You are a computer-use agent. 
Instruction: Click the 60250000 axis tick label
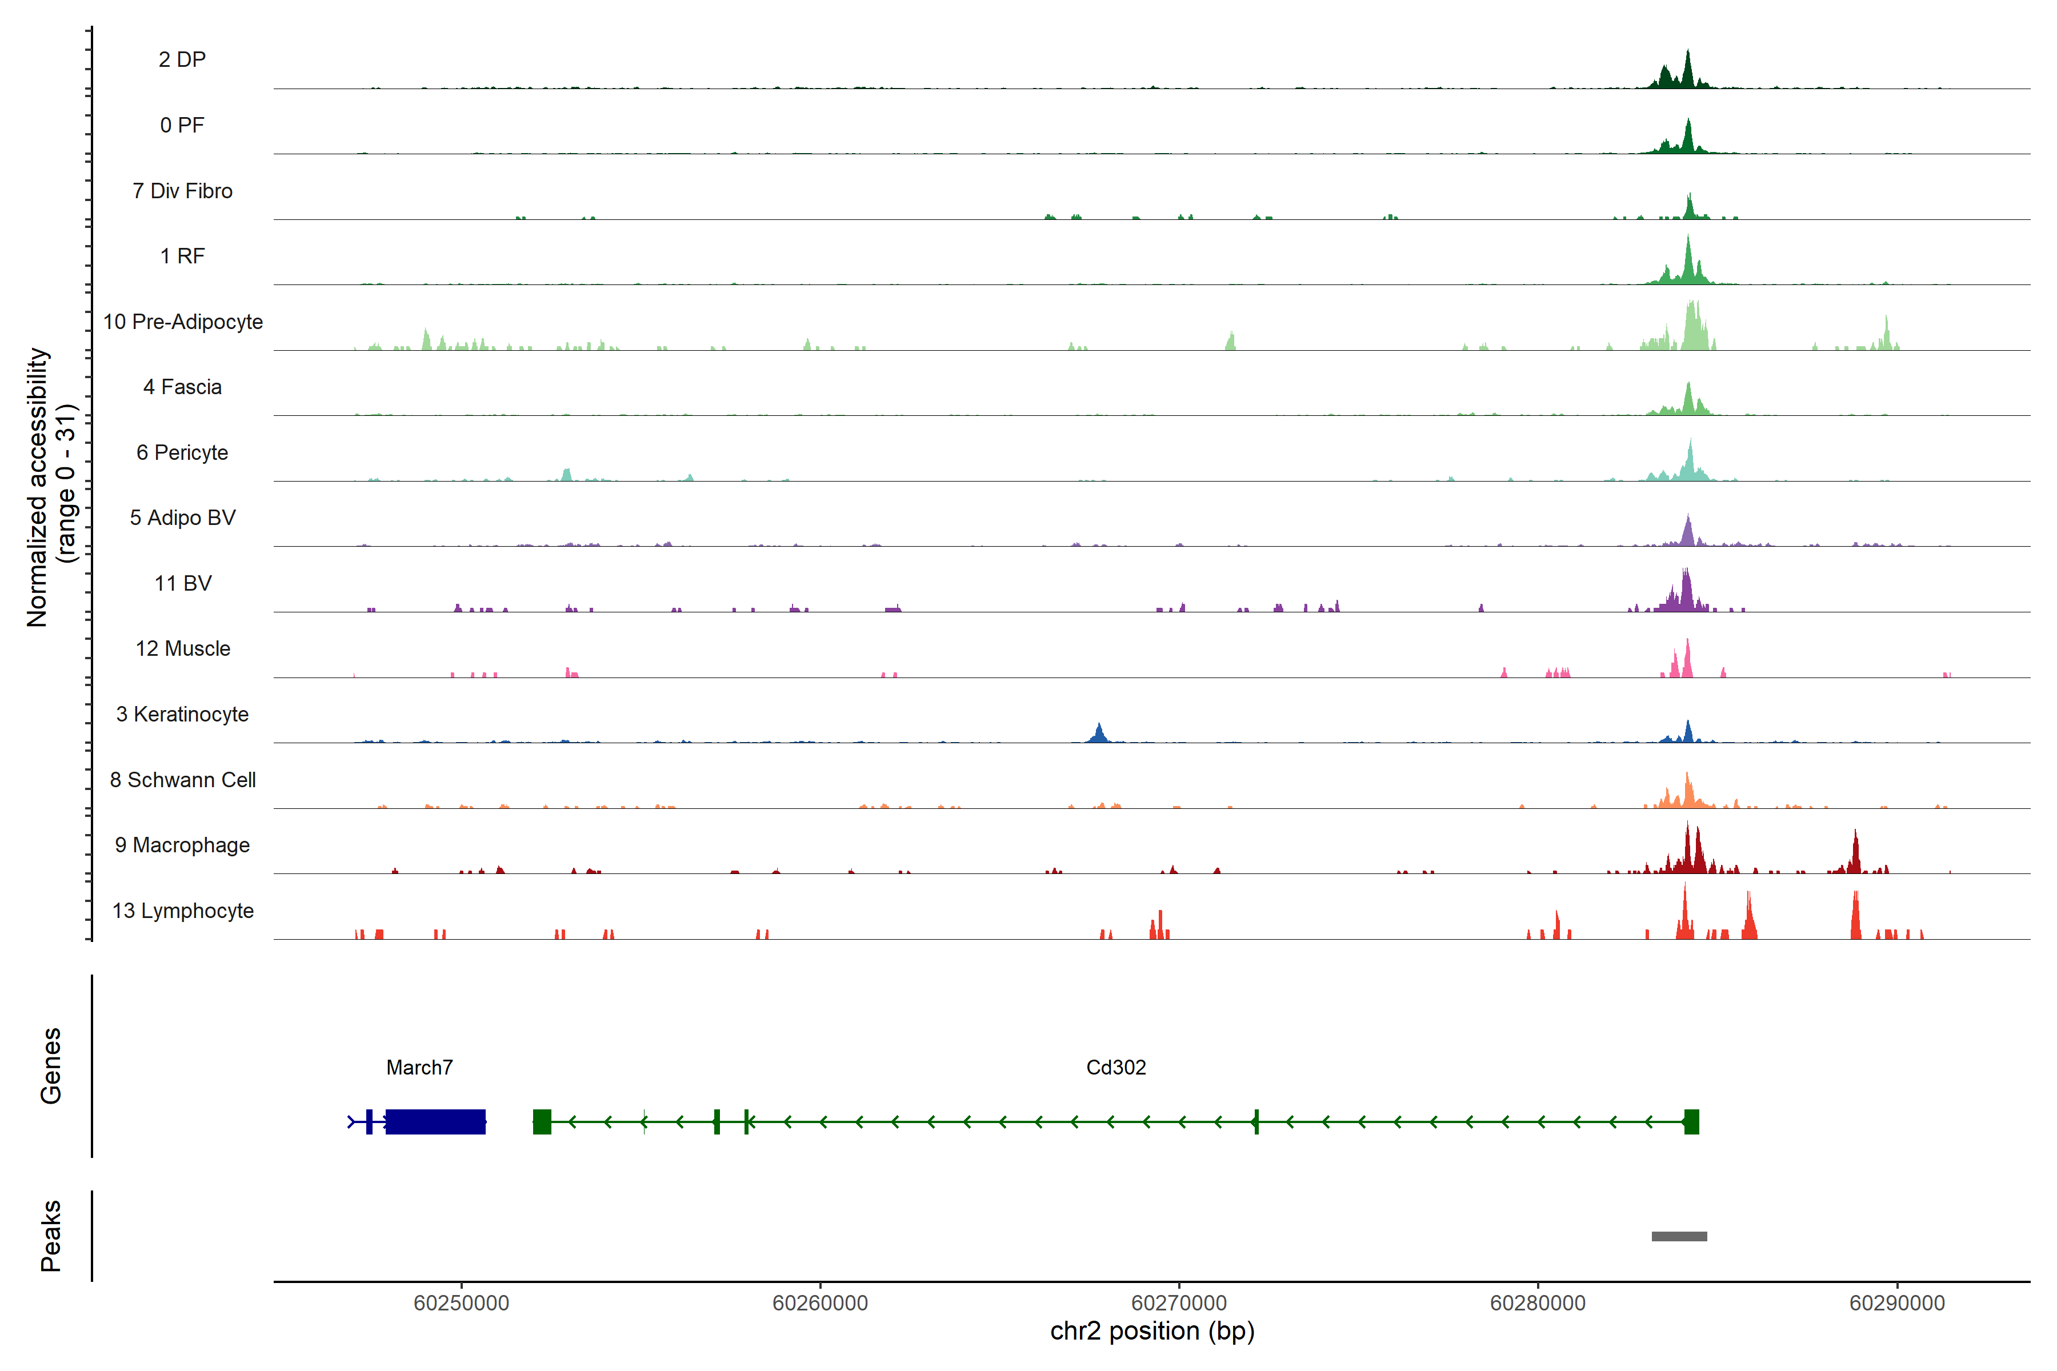coord(461,1303)
